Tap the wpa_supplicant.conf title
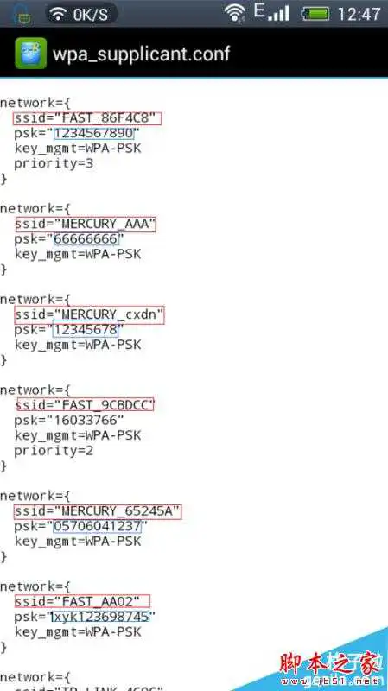 pyautogui.click(x=142, y=54)
